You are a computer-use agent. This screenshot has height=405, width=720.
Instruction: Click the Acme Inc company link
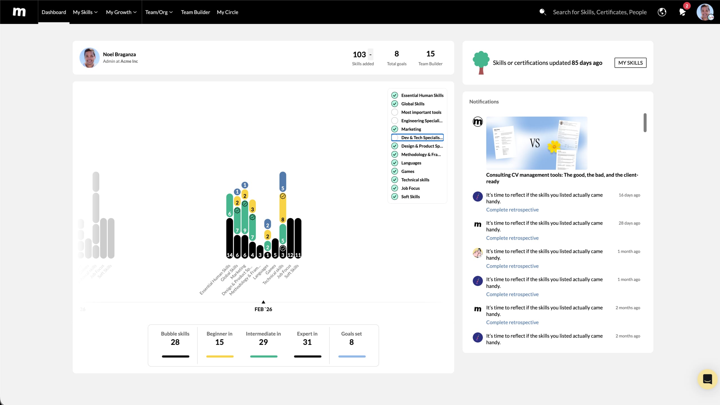tap(129, 61)
